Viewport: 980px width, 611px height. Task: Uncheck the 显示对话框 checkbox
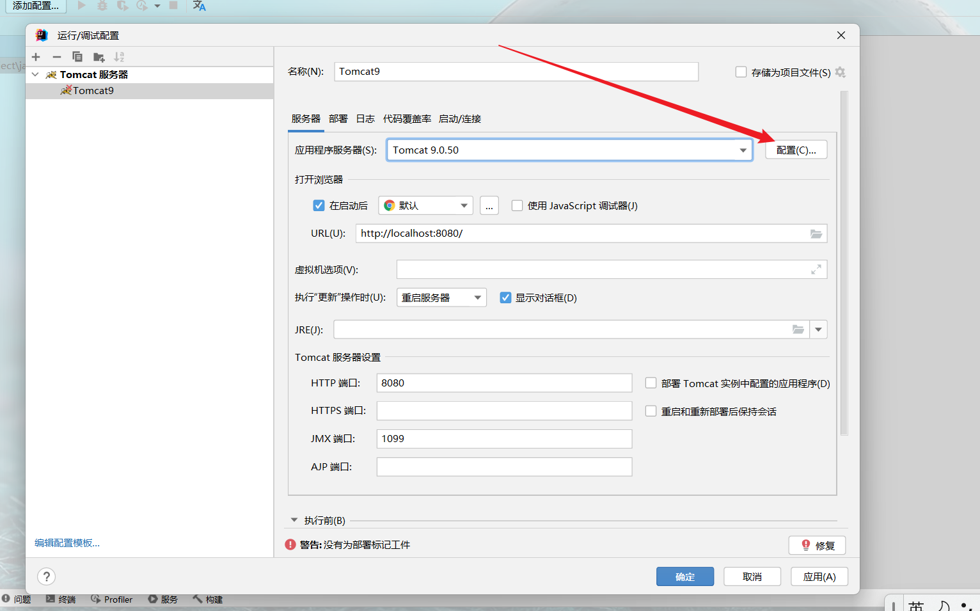click(x=505, y=298)
